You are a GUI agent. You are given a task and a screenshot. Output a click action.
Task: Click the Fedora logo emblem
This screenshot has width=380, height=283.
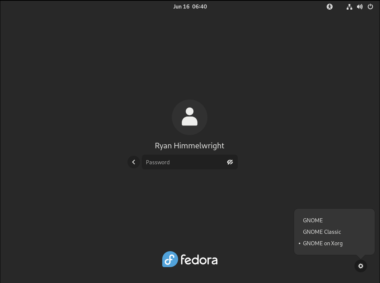(x=170, y=259)
